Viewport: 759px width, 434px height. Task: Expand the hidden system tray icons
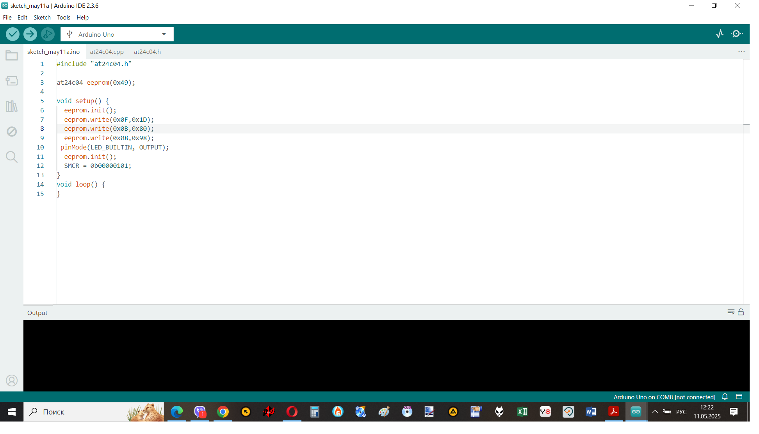(x=655, y=412)
